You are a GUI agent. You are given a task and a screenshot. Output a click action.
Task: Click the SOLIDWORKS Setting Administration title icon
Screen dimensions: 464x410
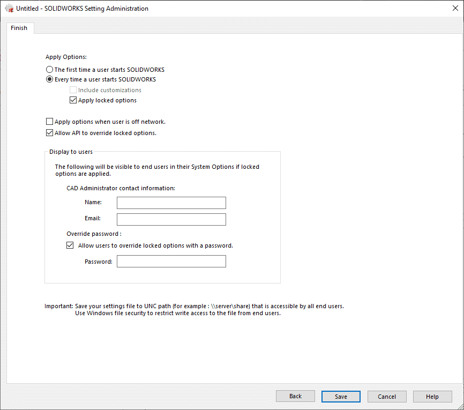[x=9, y=8]
